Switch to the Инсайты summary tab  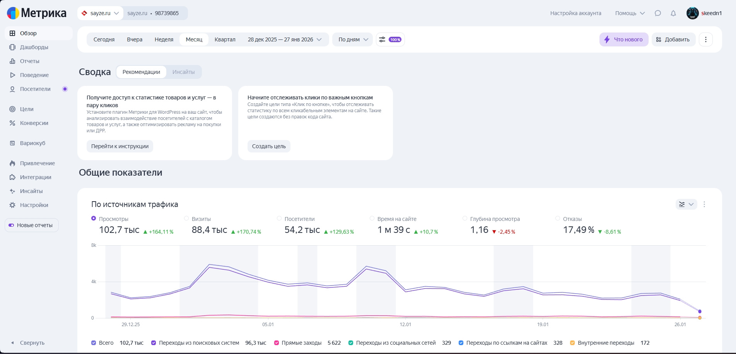[183, 72]
